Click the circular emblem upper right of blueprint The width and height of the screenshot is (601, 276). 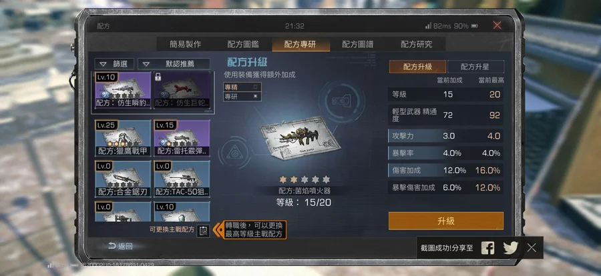[341, 101]
